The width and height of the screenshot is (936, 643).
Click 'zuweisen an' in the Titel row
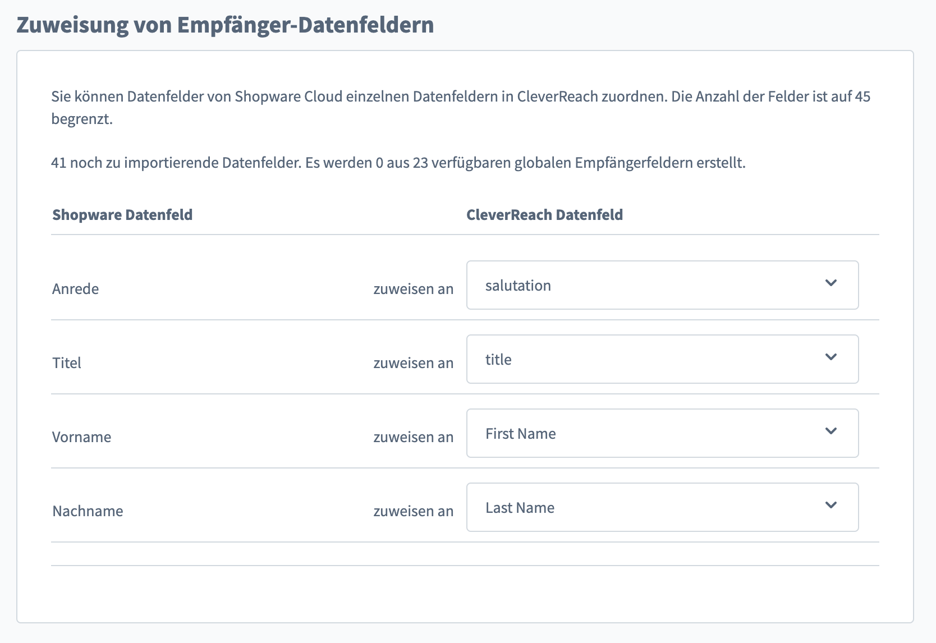pos(414,363)
